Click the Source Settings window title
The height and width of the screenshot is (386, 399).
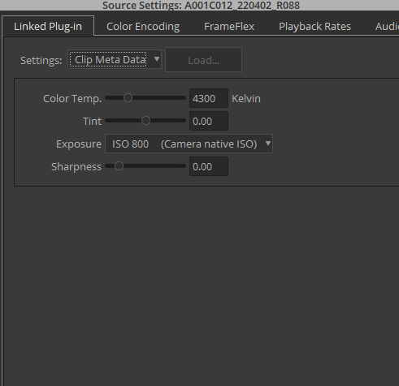201,6
